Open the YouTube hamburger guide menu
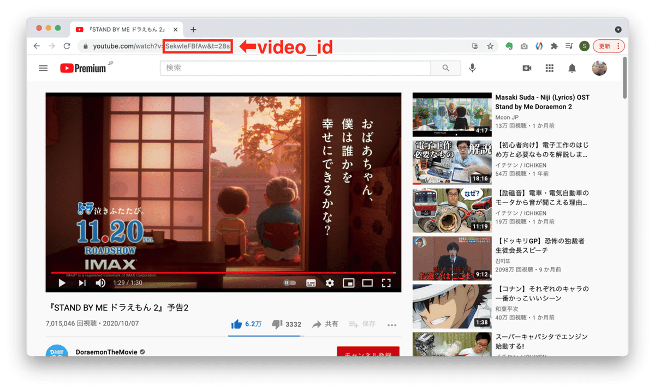The image size is (655, 391). [43, 68]
